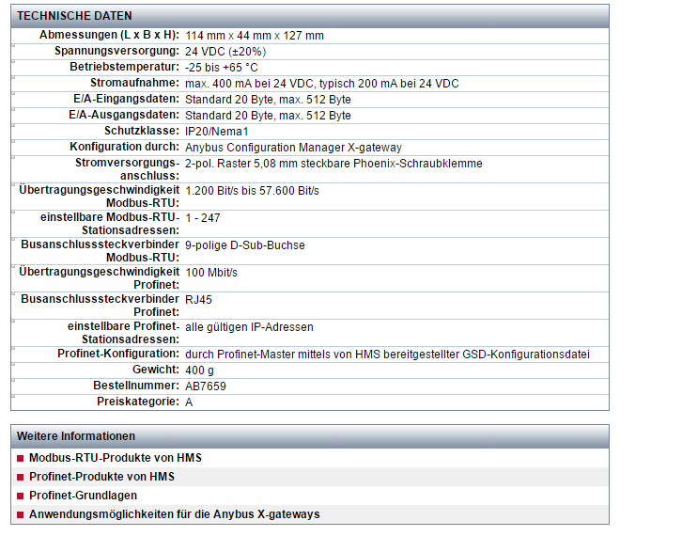Click red bullet beside Anwendungsmöglichkeiten entry
Viewport: 682px width, 536px height.
pos(20,514)
